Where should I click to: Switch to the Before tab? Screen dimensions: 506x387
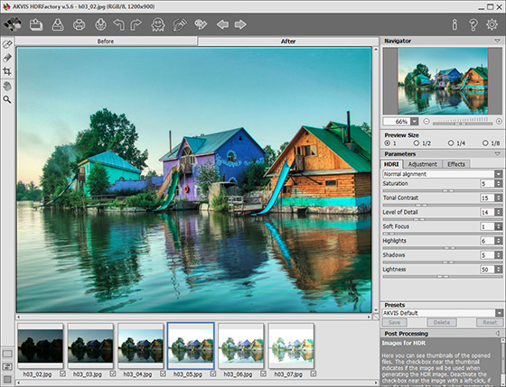point(106,41)
